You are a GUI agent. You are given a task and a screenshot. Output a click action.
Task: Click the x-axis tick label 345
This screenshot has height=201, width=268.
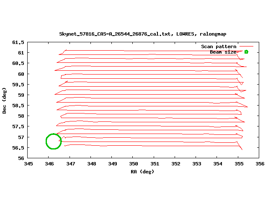[x=28, y=164]
